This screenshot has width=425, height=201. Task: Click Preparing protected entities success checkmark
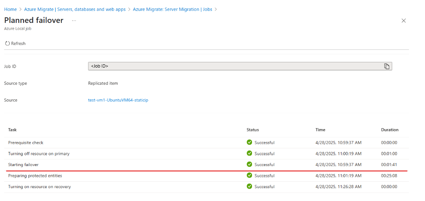coord(249,175)
